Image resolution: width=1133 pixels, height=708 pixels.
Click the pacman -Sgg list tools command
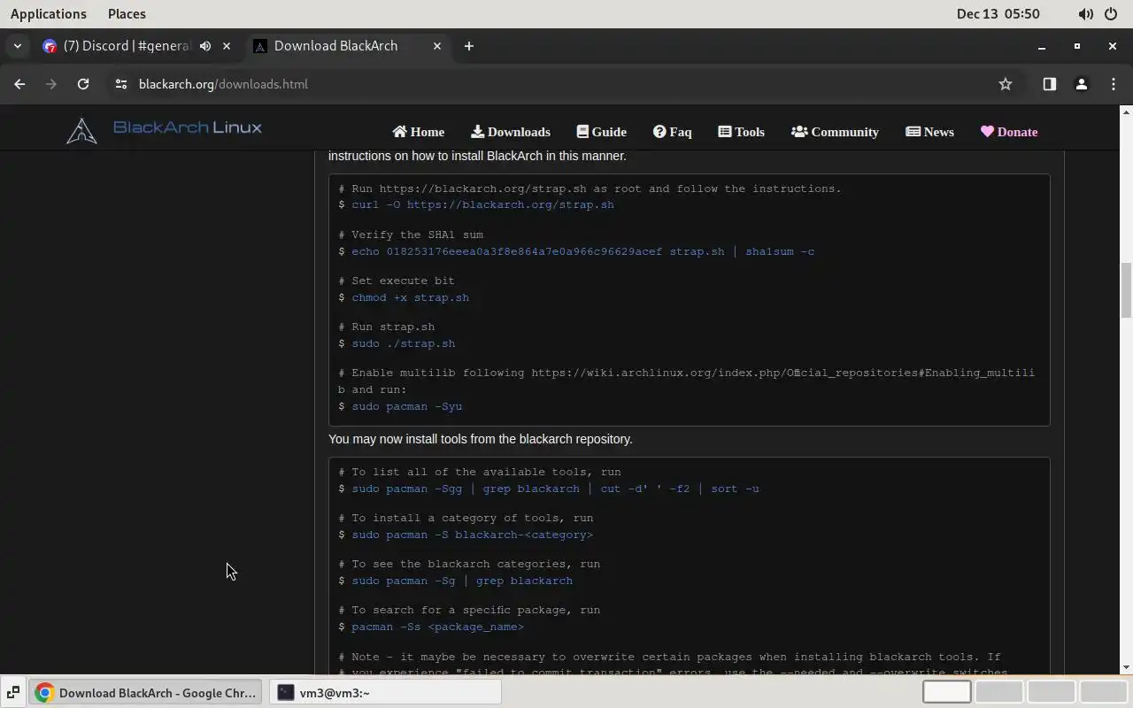pyautogui.click(x=555, y=489)
